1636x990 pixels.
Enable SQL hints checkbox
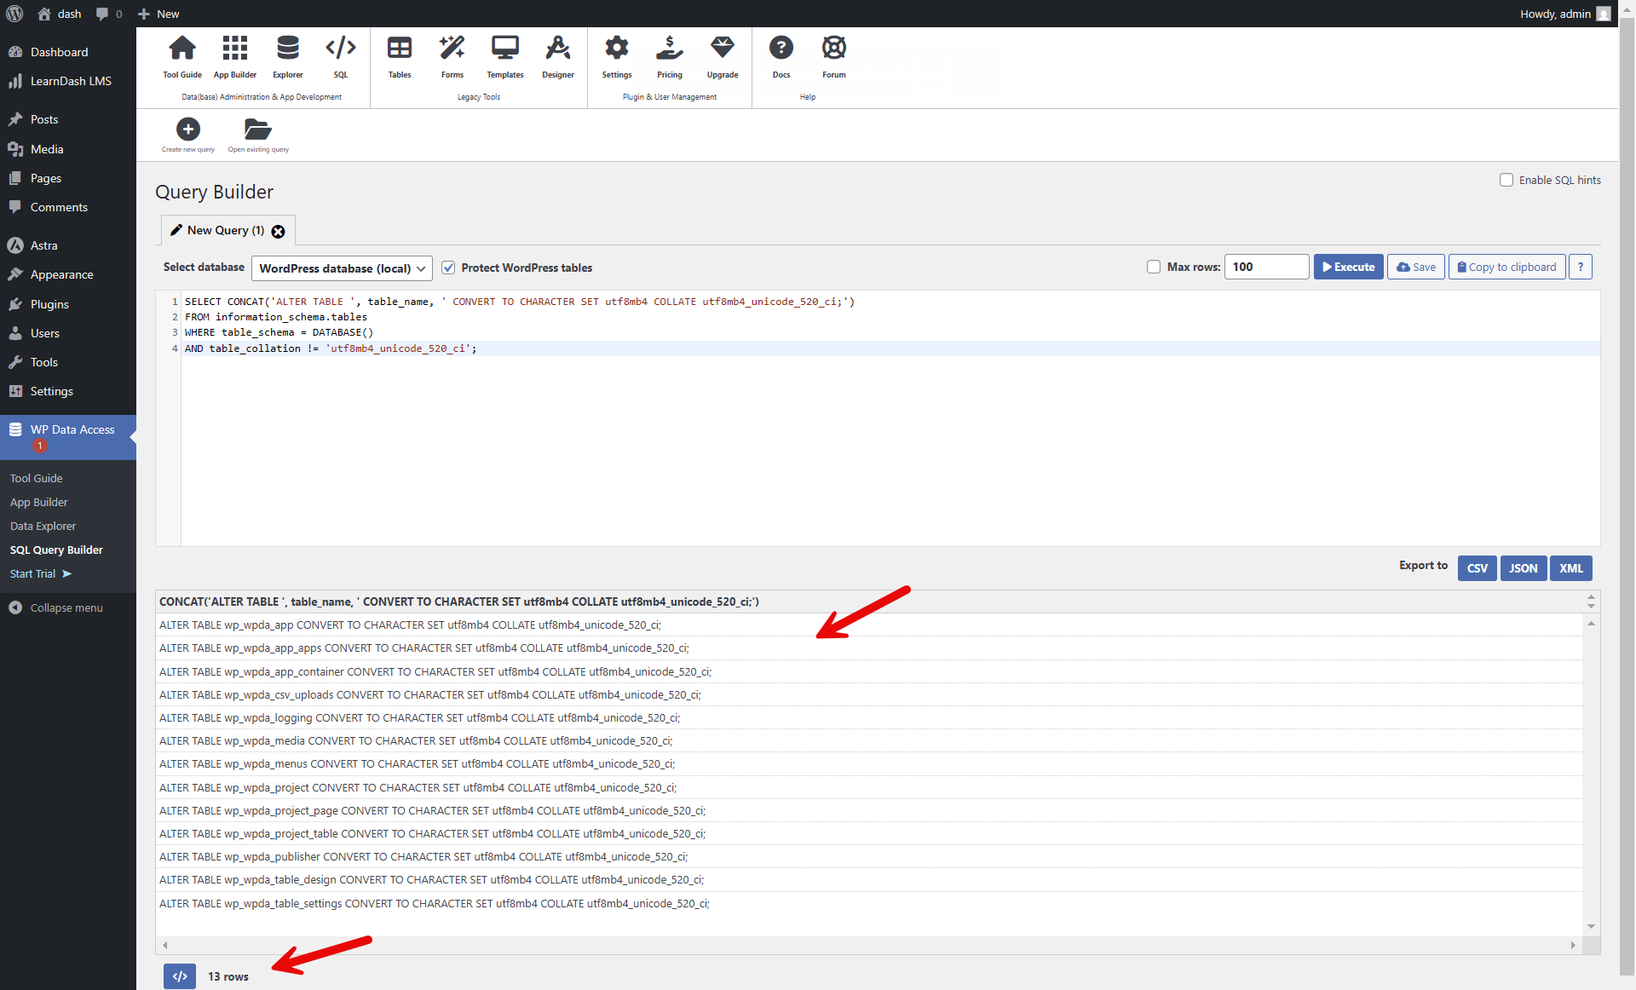tap(1506, 180)
